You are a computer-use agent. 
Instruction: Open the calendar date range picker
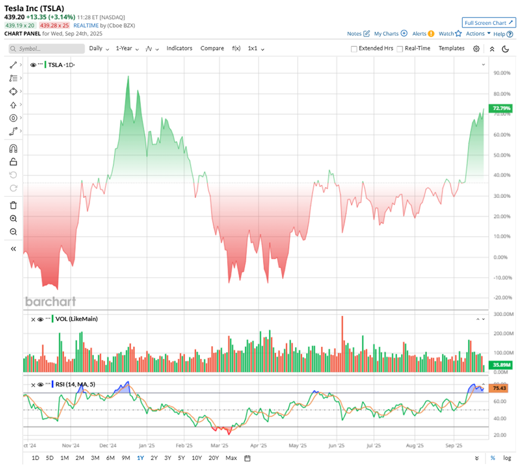247,458
